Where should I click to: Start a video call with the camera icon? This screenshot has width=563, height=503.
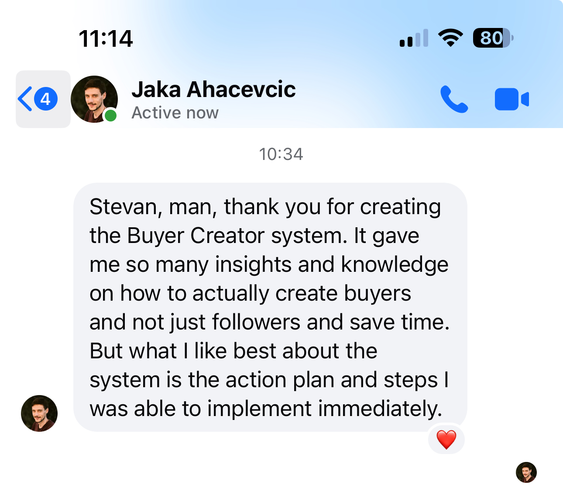point(512,99)
